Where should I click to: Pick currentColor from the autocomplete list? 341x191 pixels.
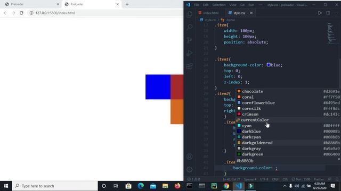click(x=288, y=120)
